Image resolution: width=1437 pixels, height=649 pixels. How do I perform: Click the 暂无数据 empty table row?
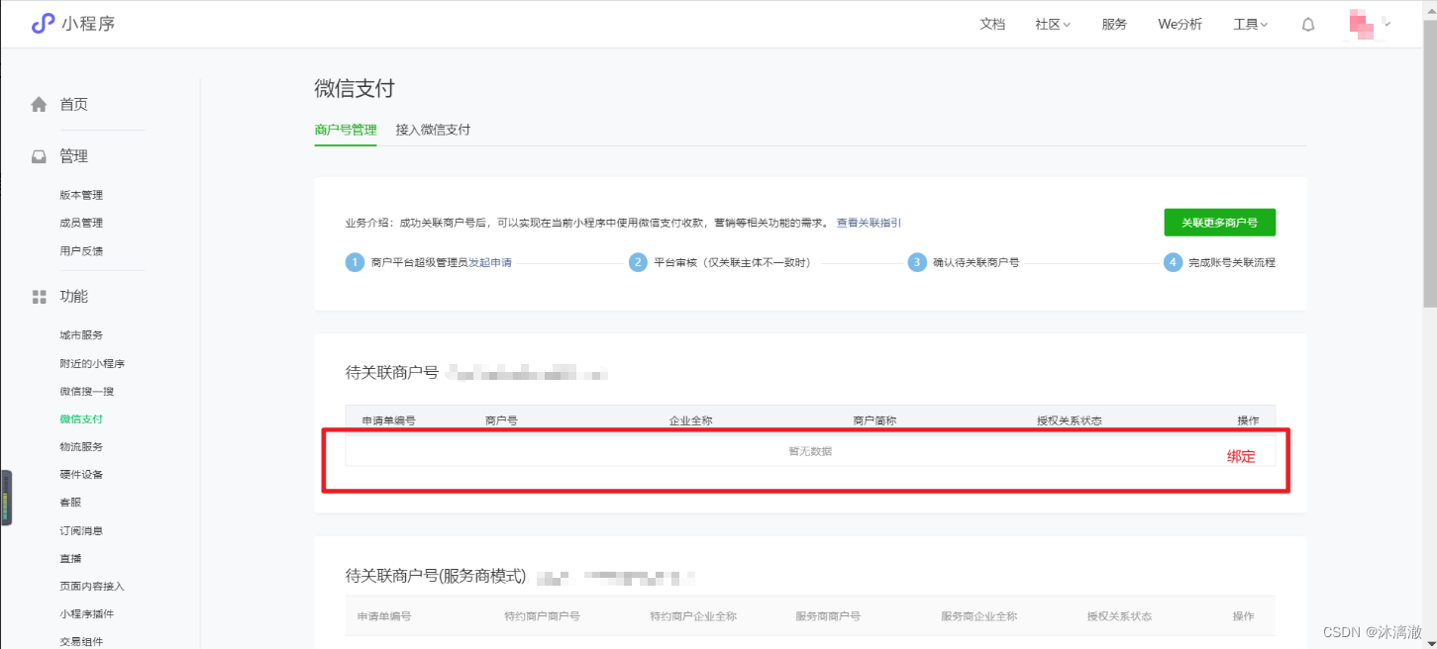[810, 451]
